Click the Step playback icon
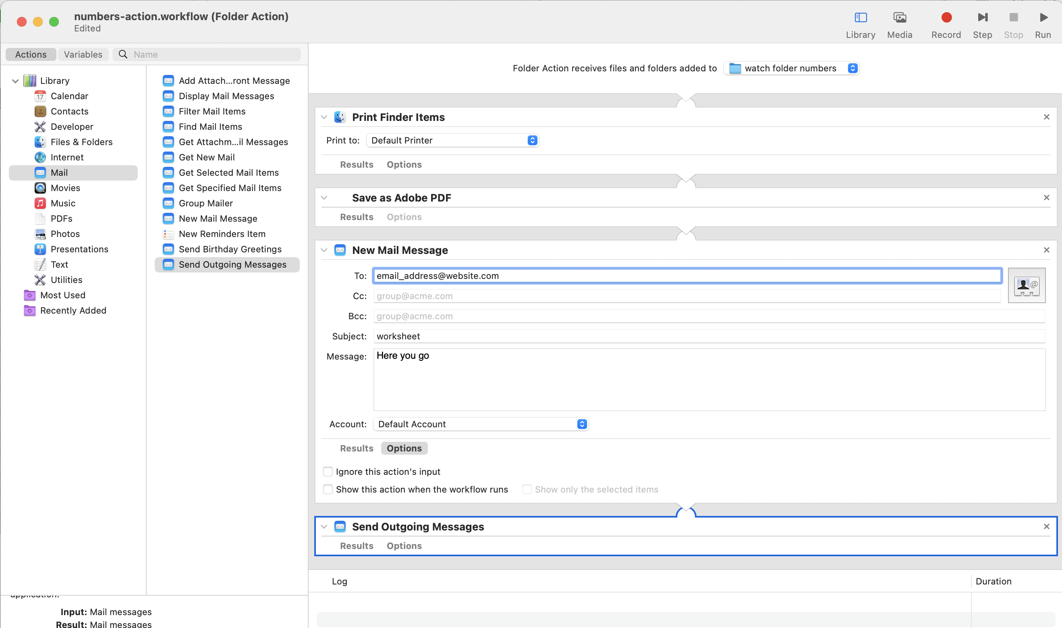1062x628 pixels. (x=982, y=17)
